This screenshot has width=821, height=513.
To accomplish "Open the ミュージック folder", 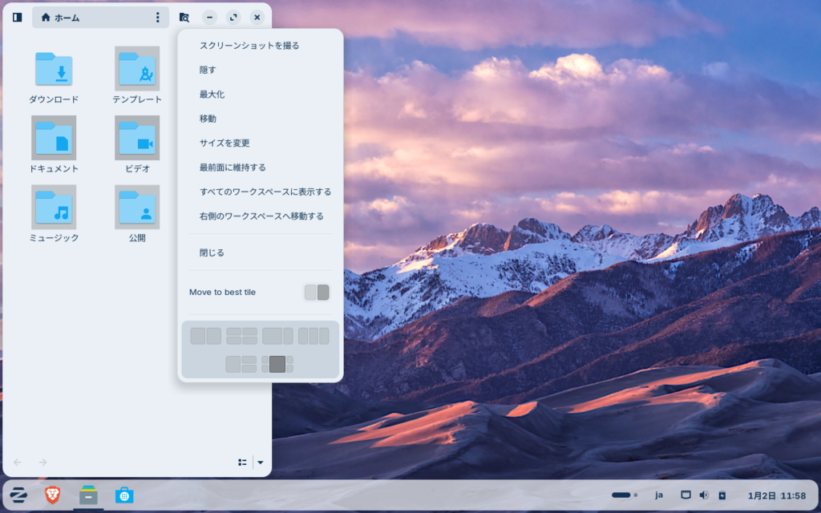I will [54, 208].
